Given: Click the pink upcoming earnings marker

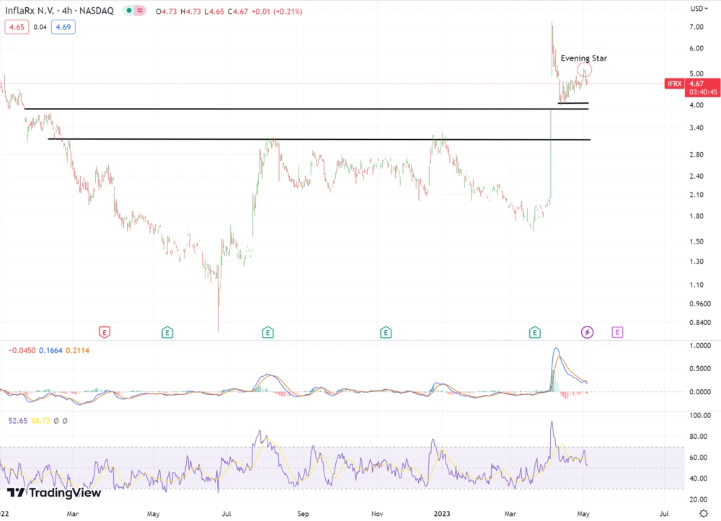Looking at the screenshot, I should tap(618, 332).
